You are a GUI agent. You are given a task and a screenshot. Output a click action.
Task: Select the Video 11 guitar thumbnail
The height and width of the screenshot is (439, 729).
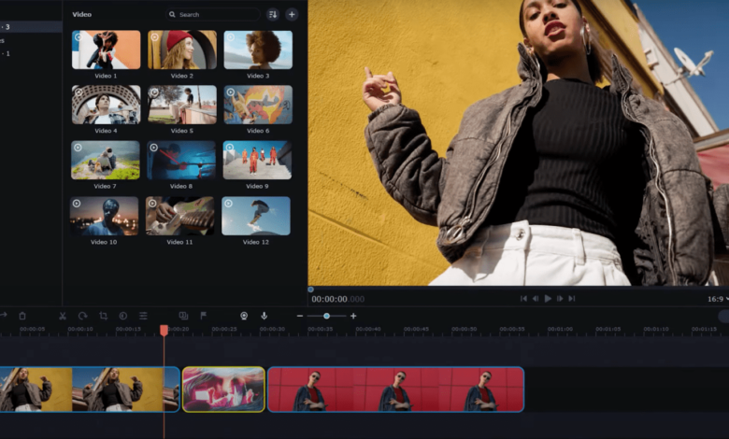click(181, 216)
